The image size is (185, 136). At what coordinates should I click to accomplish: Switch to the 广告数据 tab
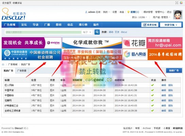point(22,71)
